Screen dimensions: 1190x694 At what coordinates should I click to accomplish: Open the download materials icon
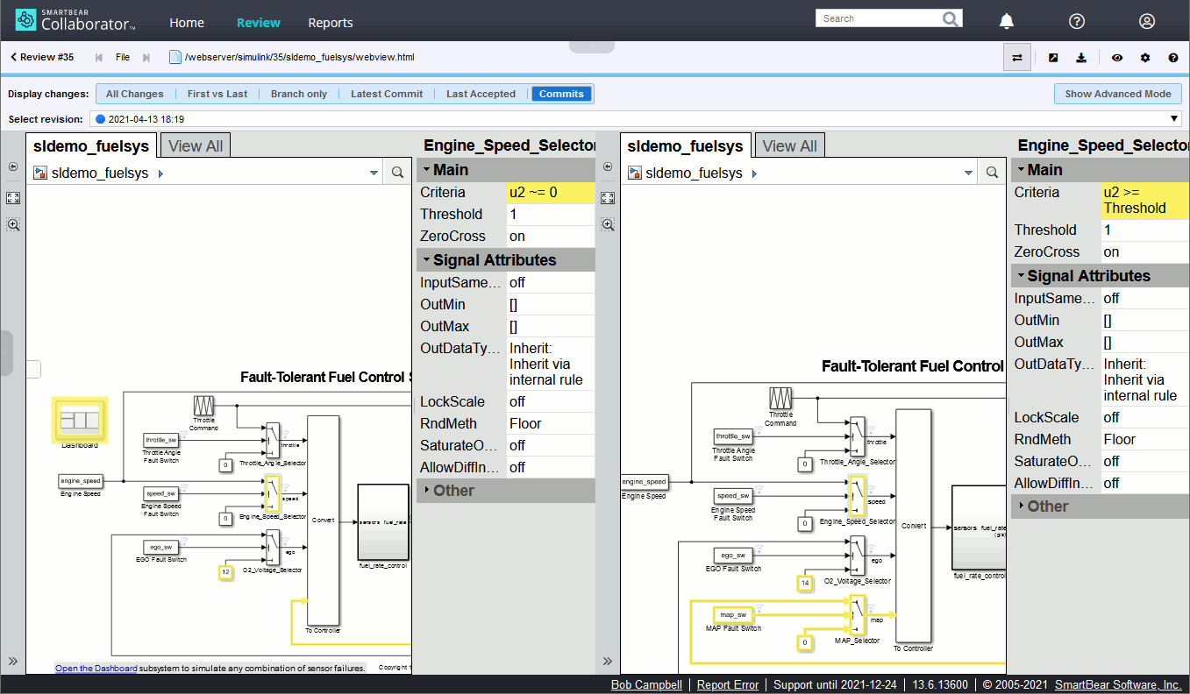(x=1081, y=56)
